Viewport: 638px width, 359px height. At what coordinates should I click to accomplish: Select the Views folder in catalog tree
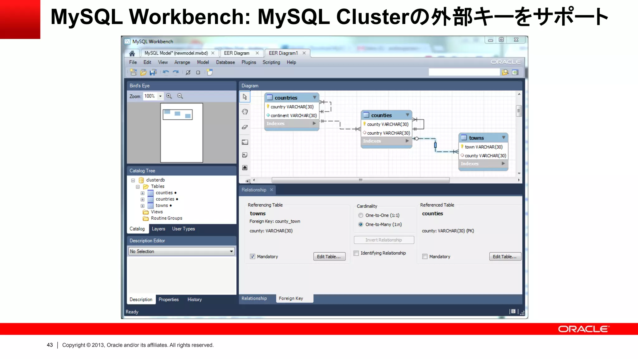157,212
